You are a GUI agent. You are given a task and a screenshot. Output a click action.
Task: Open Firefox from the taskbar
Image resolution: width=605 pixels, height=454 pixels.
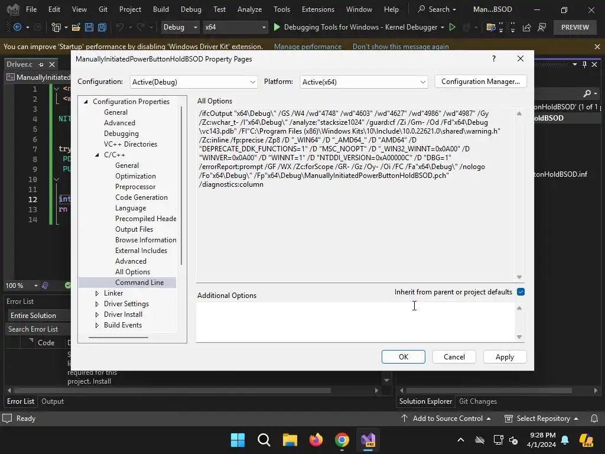pos(316,440)
